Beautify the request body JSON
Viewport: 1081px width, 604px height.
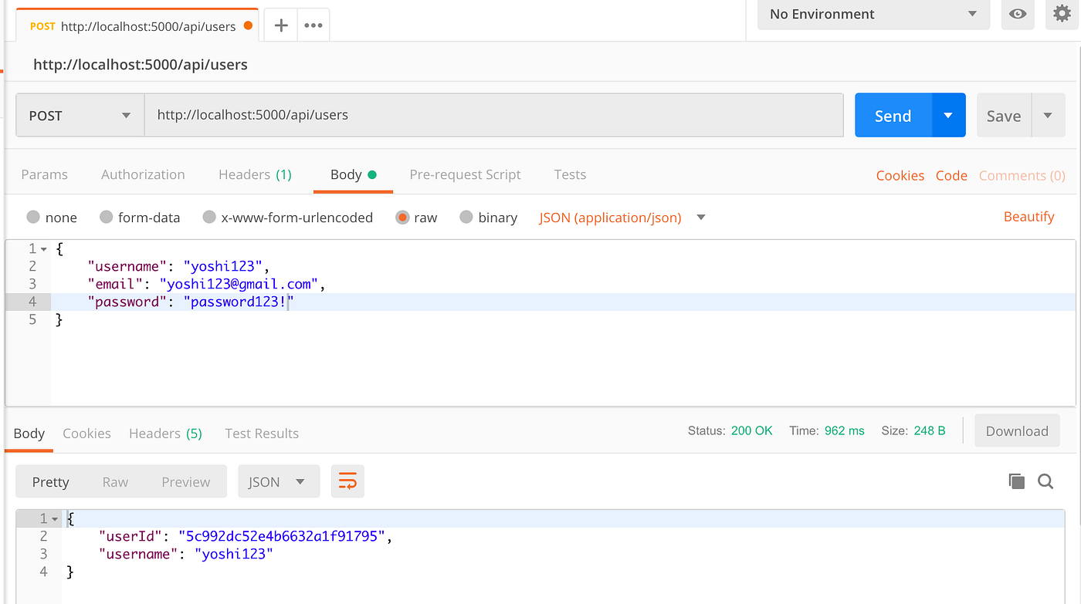pyautogui.click(x=1029, y=216)
